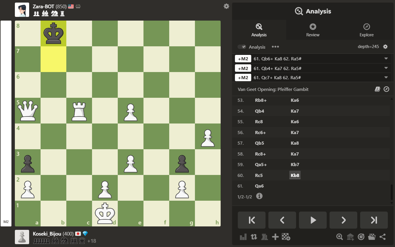The image size is (395, 247).
Task: Select move 53. Rb8+ in the move list
Action: point(260,100)
